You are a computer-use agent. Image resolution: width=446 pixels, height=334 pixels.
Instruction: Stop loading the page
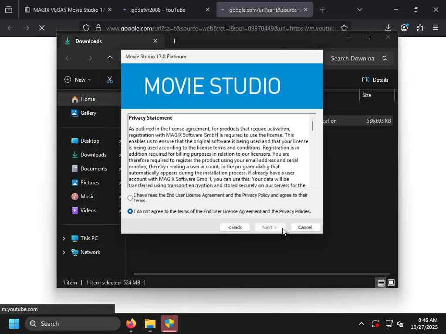[42, 28]
